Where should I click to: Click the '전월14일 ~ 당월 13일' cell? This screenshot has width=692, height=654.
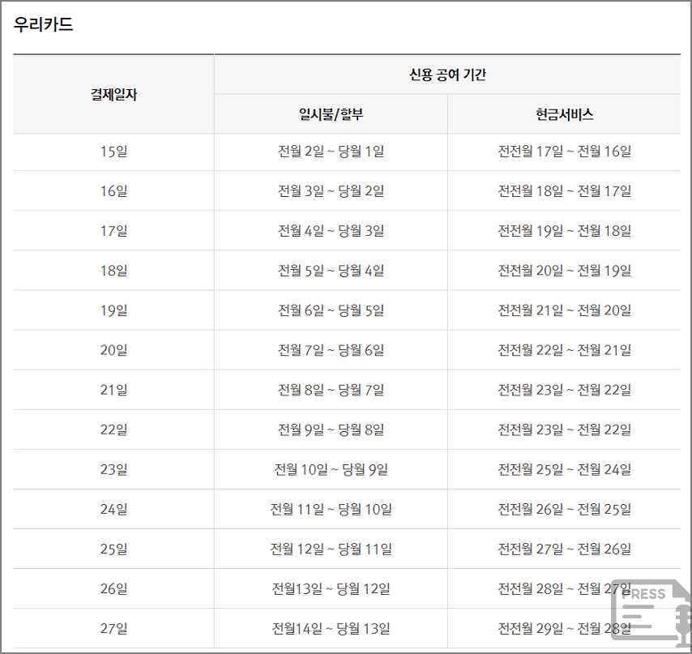point(331,628)
